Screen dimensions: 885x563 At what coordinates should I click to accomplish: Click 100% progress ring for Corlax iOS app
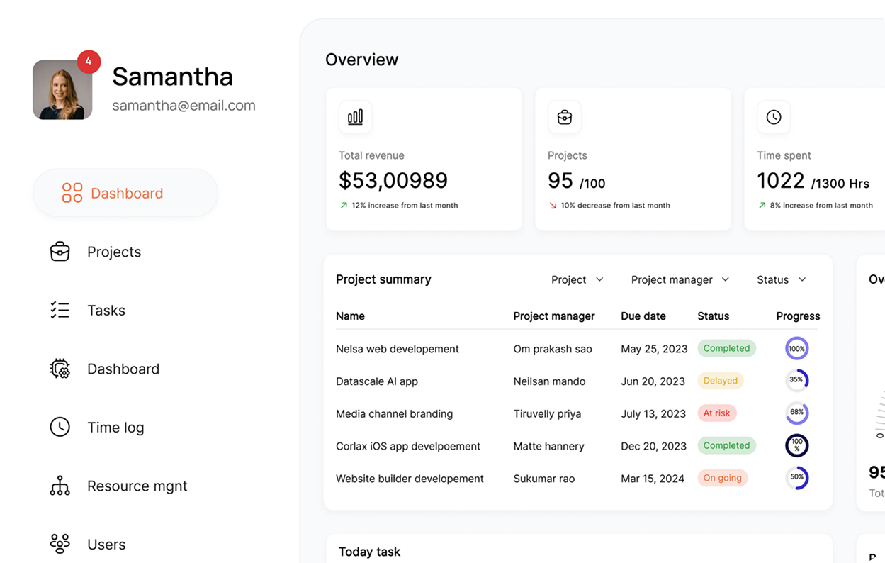pos(797,445)
